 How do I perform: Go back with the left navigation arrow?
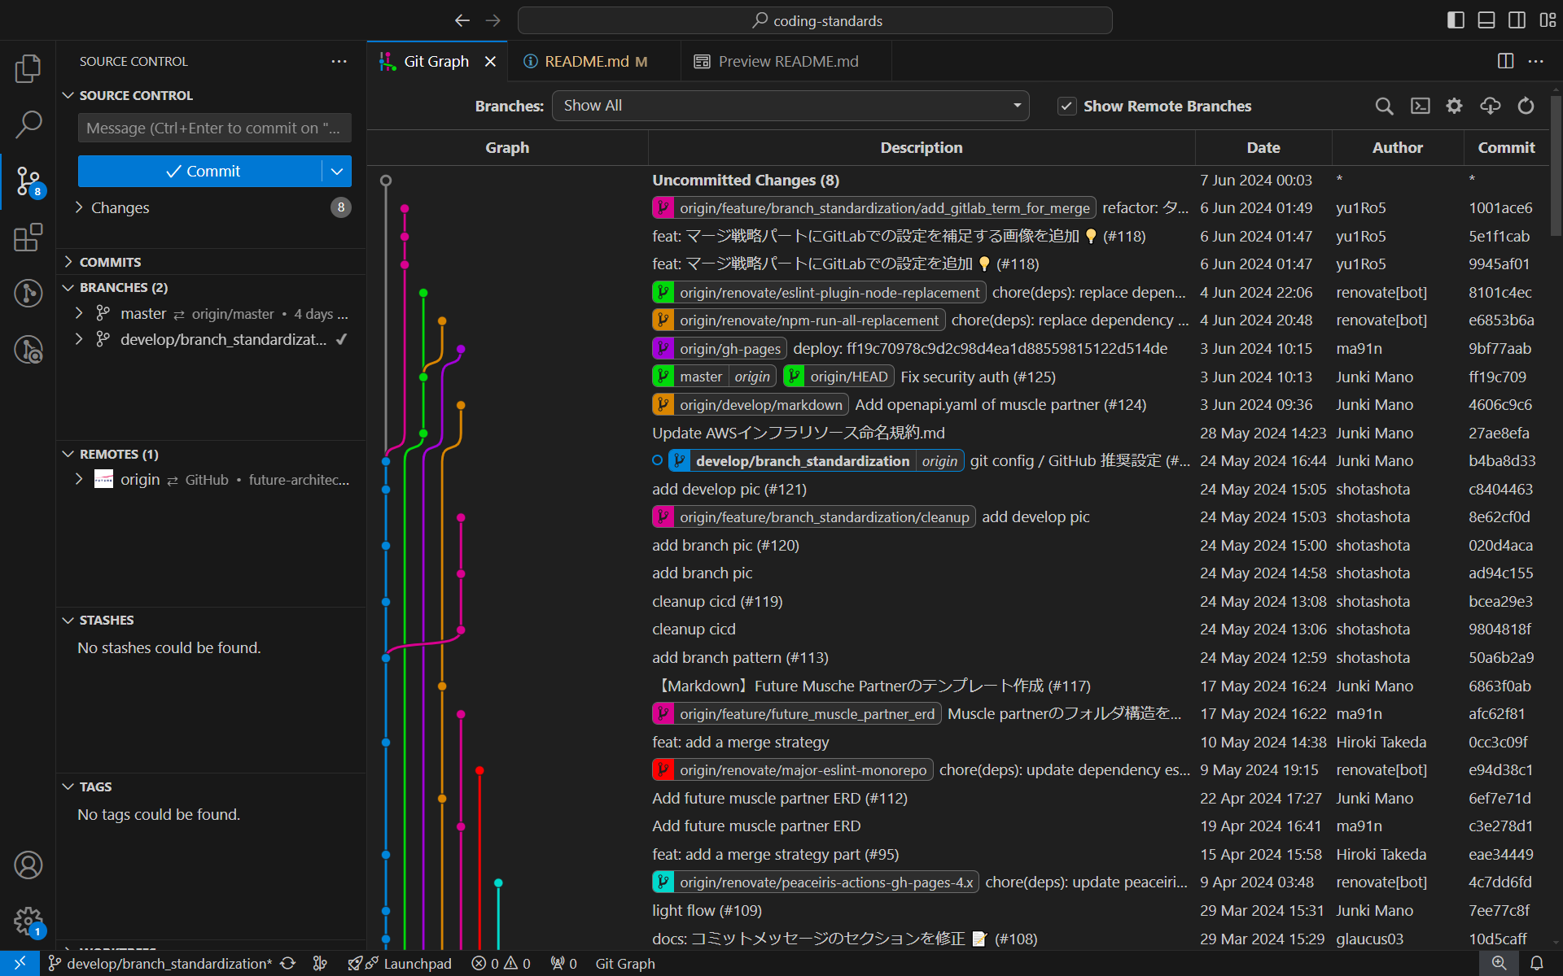462,20
